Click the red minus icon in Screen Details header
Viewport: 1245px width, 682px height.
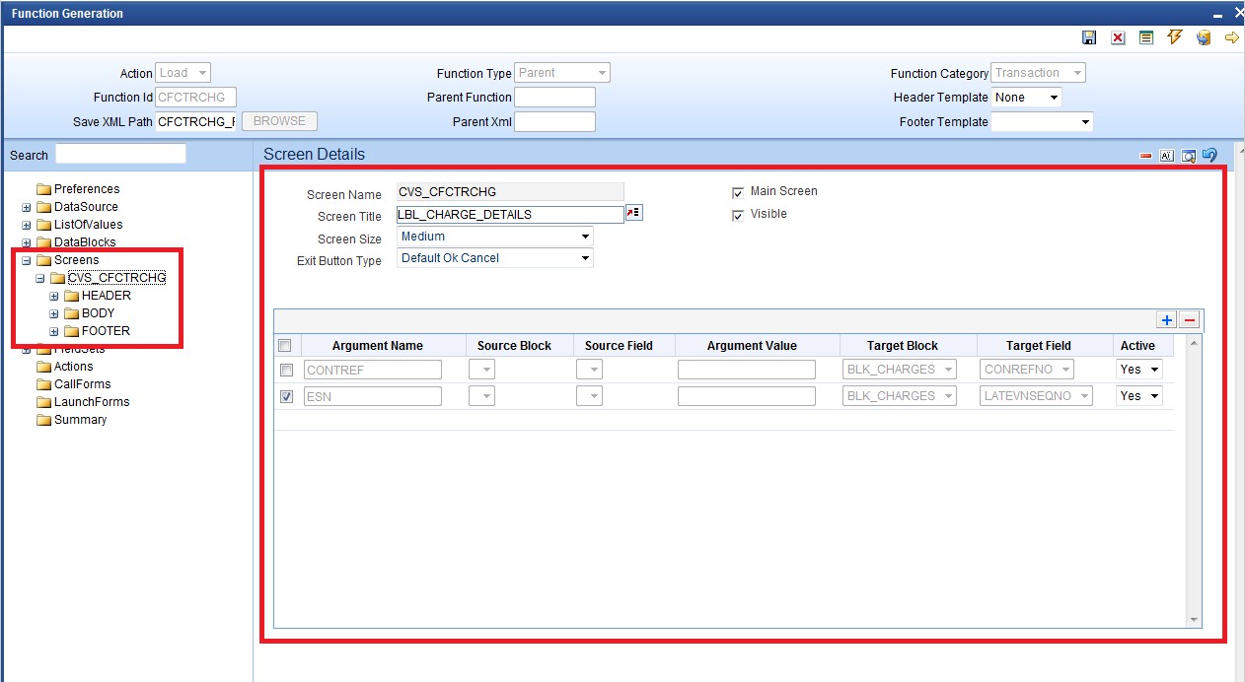click(x=1145, y=156)
